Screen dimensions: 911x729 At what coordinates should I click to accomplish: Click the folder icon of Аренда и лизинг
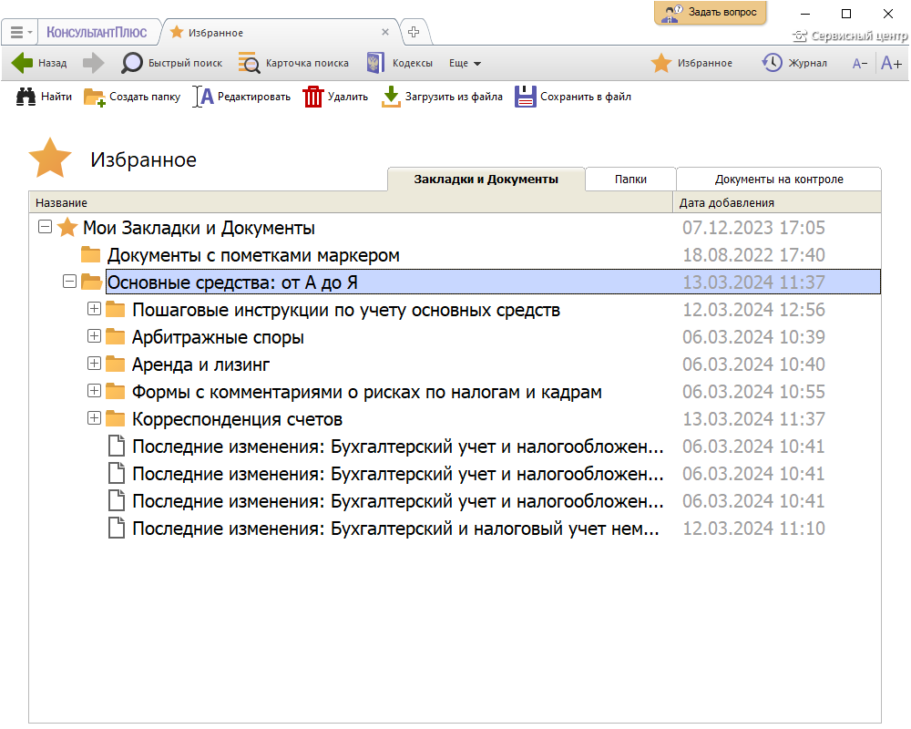pyautogui.click(x=115, y=364)
